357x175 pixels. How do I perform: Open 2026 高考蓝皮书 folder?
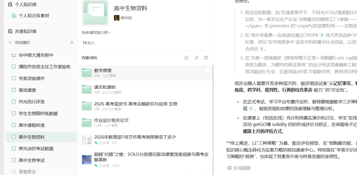point(146,106)
